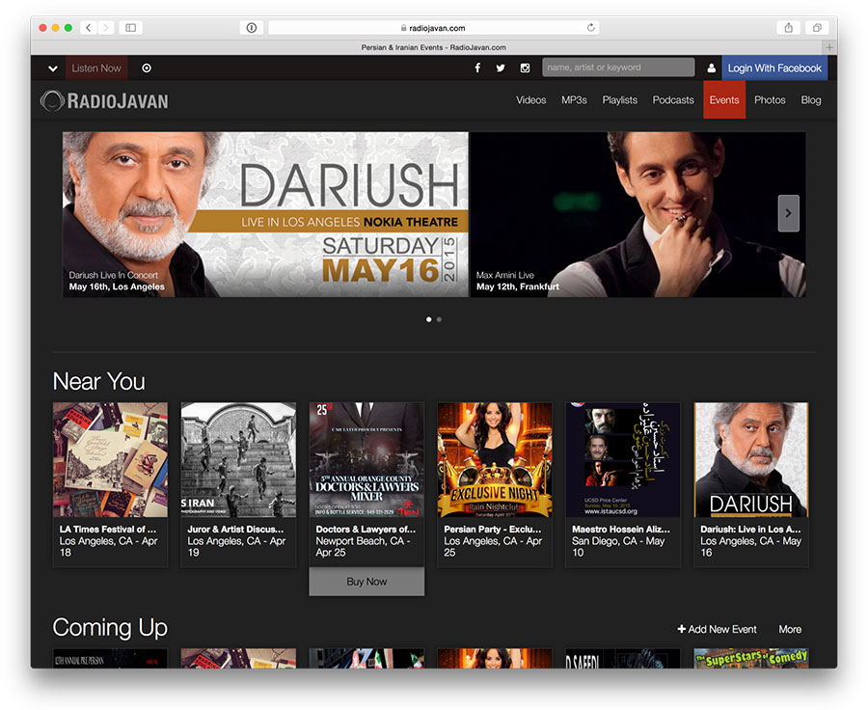Click the RadioJavan logo
This screenshot has width=868, height=710.
[104, 100]
